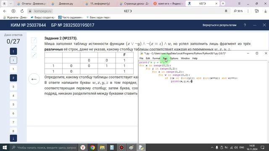
Task: Switch to the 11. информат(у) tab
Action: click(100, 3)
